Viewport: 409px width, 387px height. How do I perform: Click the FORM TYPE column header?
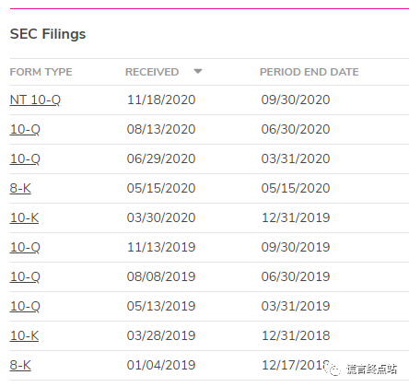tap(41, 72)
